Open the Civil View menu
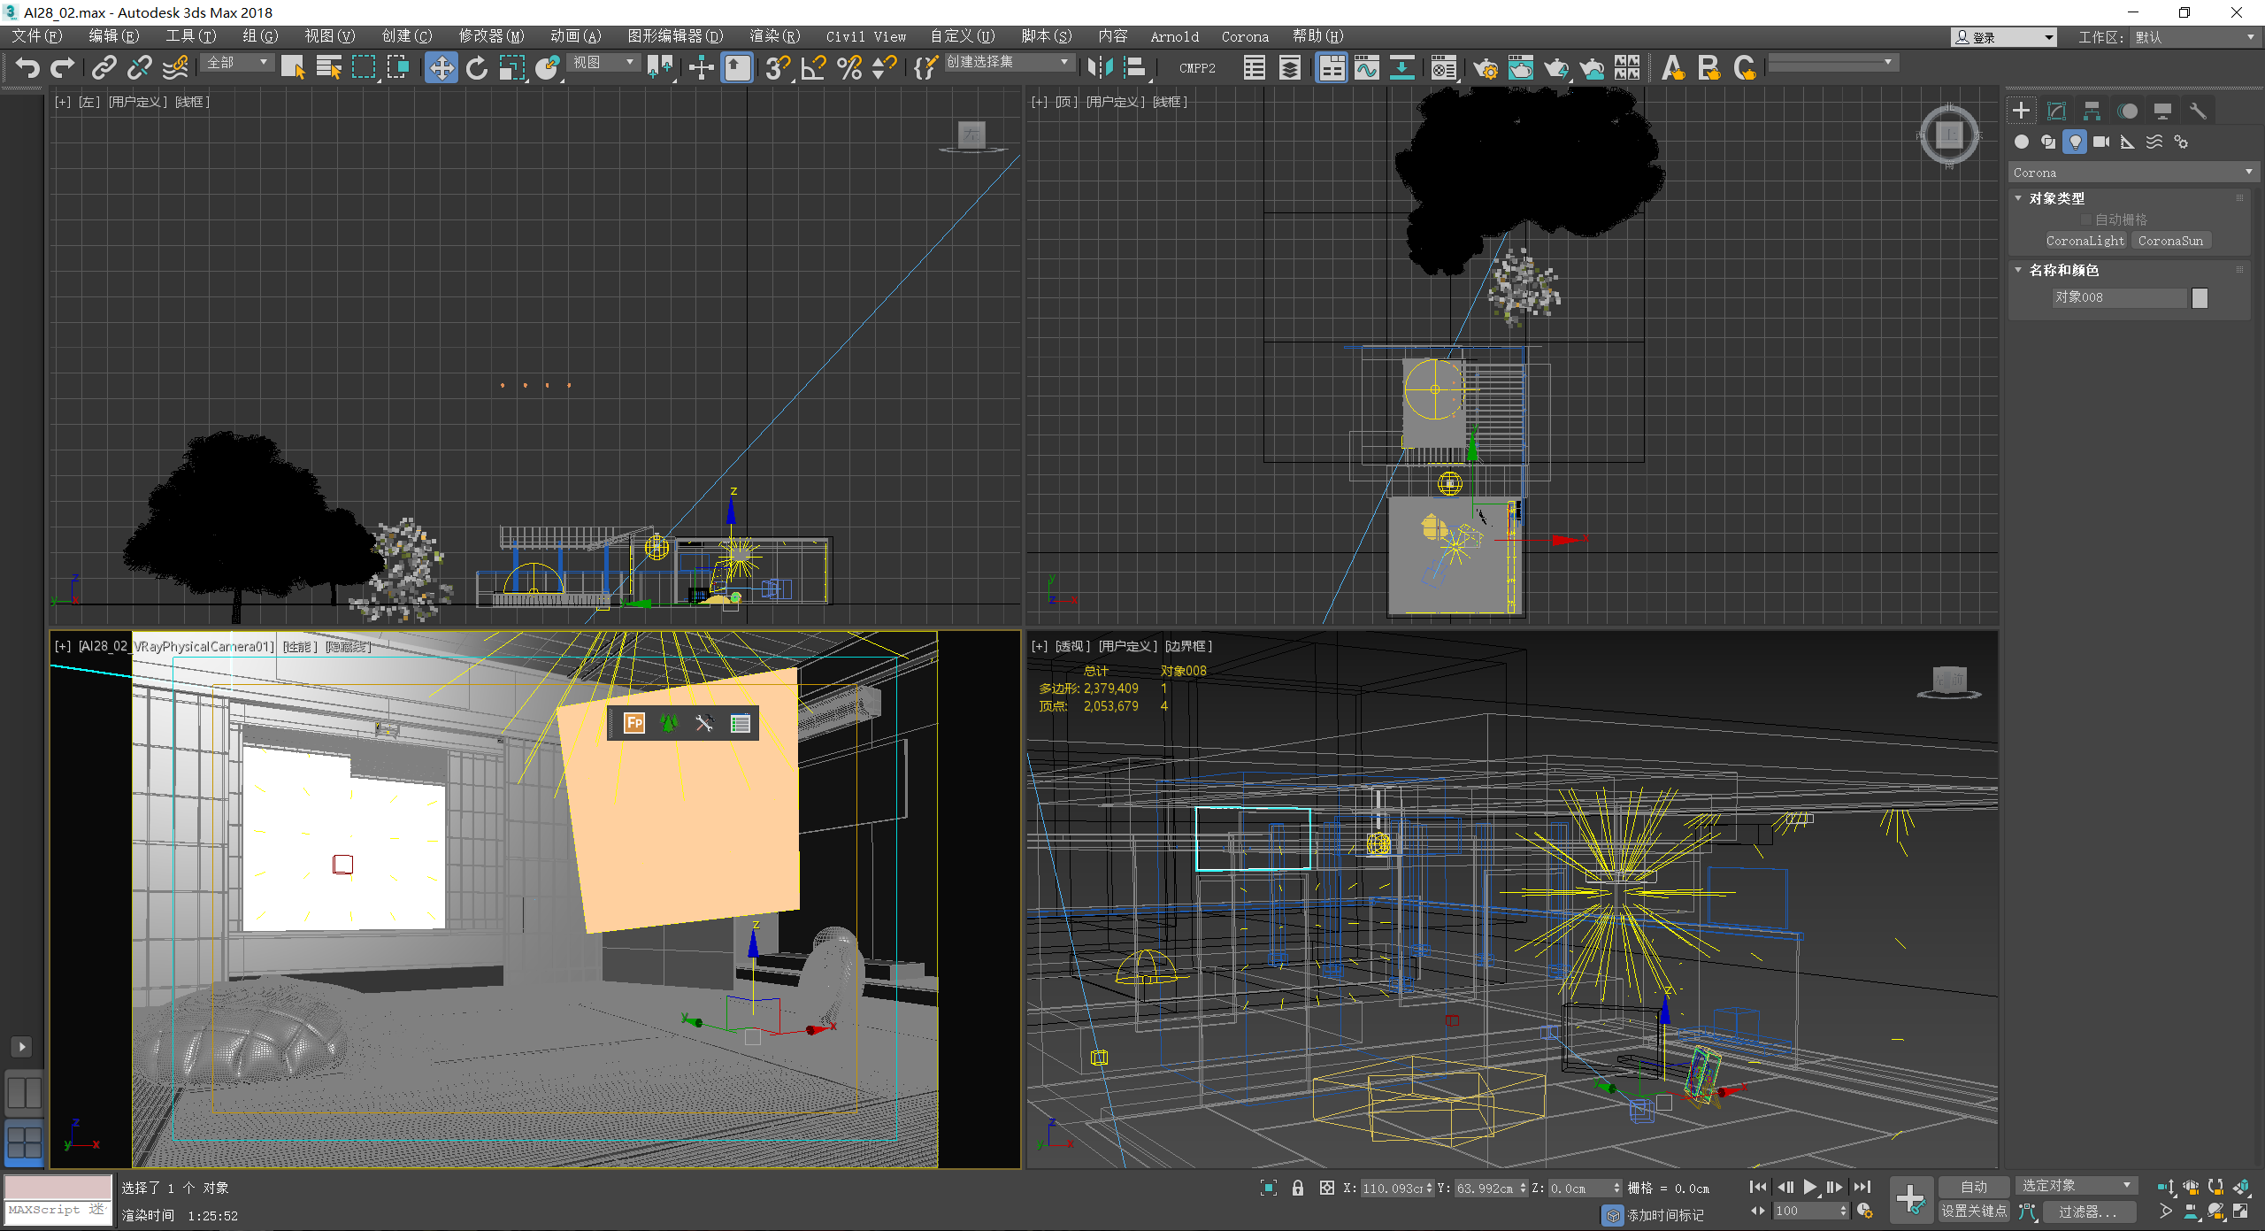 pyautogui.click(x=866, y=36)
